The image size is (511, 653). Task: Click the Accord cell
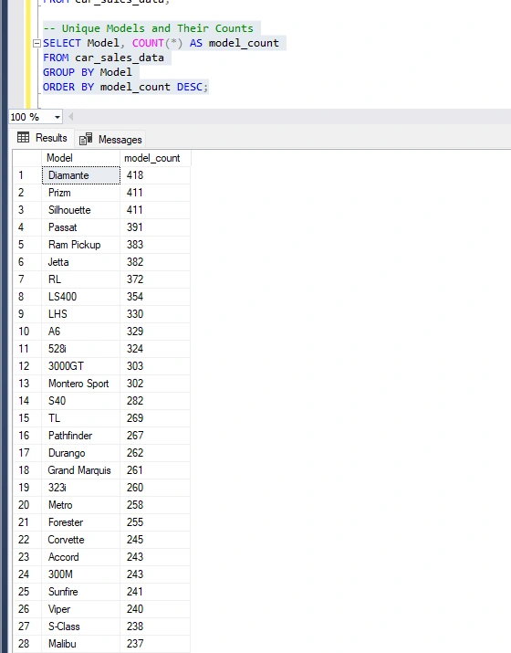(80, 557)
